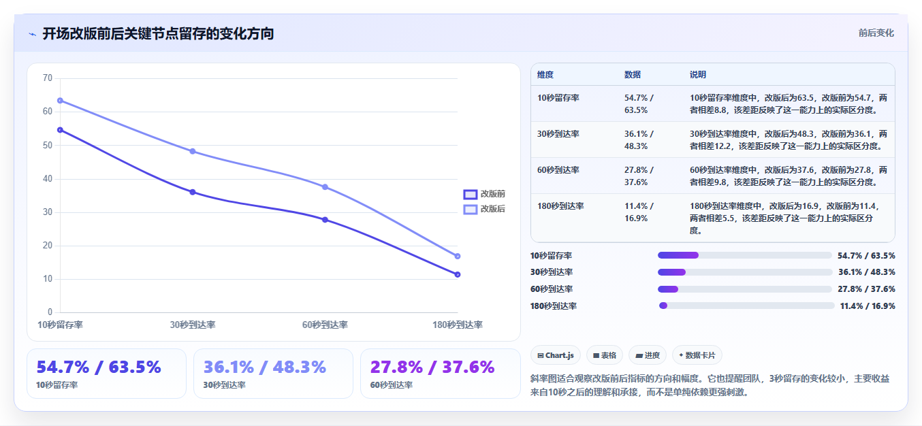Click the 表格 chip

(604, 355)
